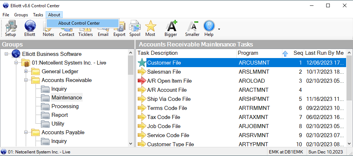Click EMK at DB1EMK in status bar
The image size is (353, 156).
(x=287, y=152)
